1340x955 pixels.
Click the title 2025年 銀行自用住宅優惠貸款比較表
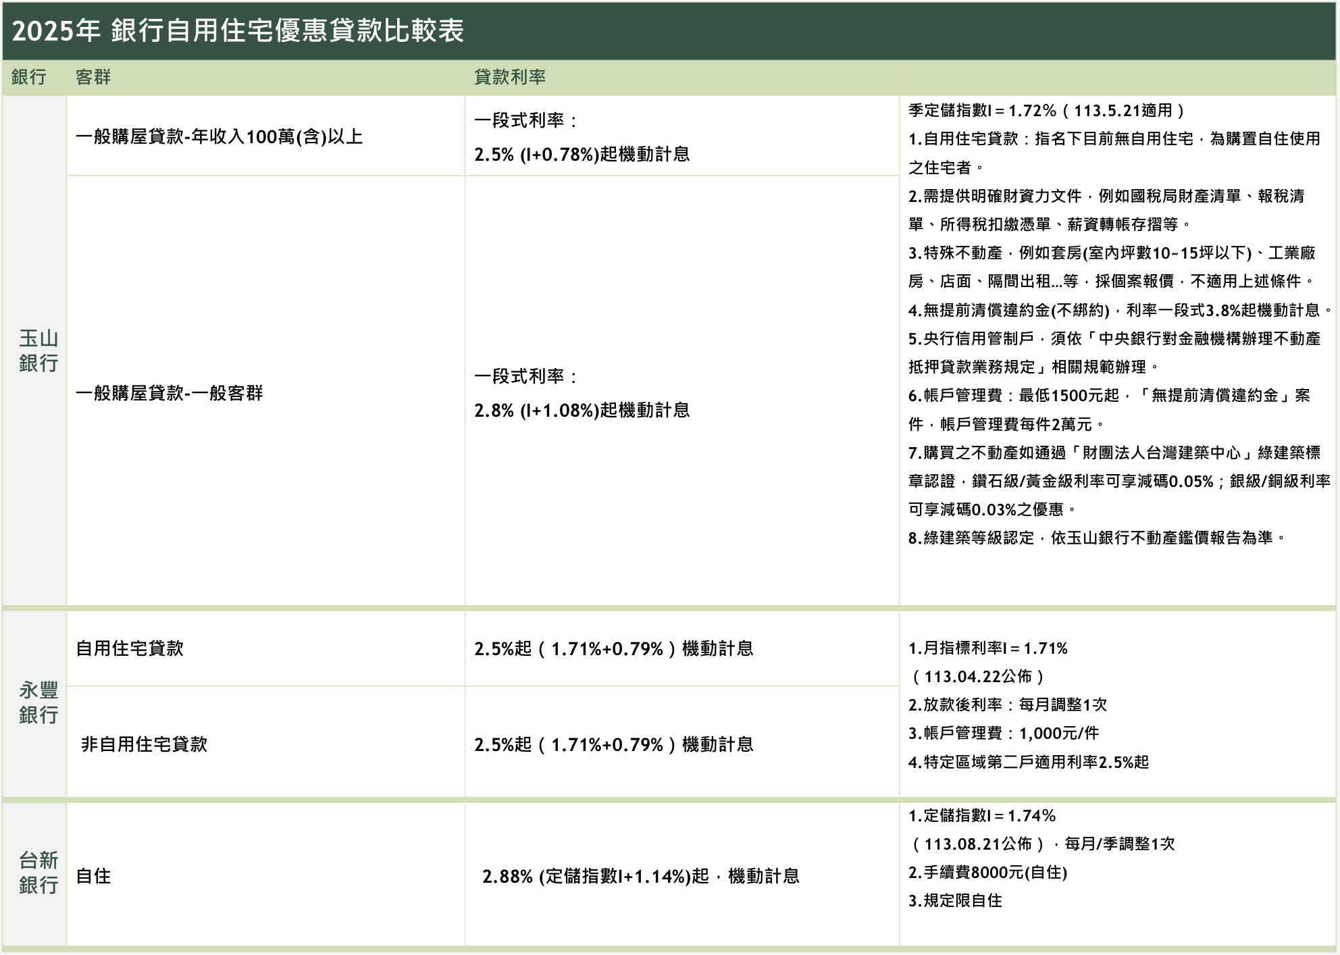(238, 31)
